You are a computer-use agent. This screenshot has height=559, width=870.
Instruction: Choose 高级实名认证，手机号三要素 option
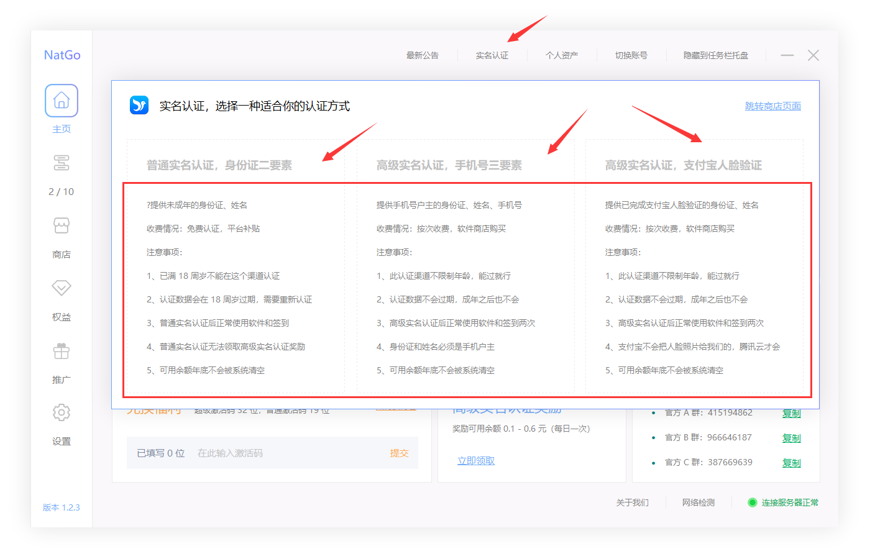tap(449, 165)
